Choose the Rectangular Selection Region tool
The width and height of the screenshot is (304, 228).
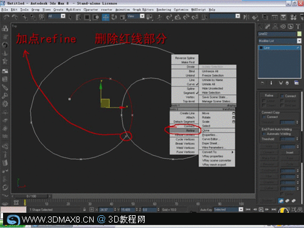coord(87,17)
